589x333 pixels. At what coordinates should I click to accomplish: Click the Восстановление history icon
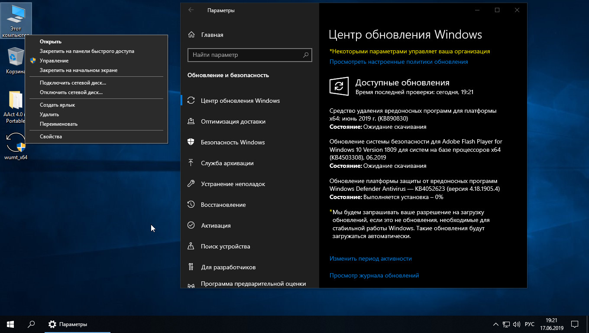tap(191, 205)
